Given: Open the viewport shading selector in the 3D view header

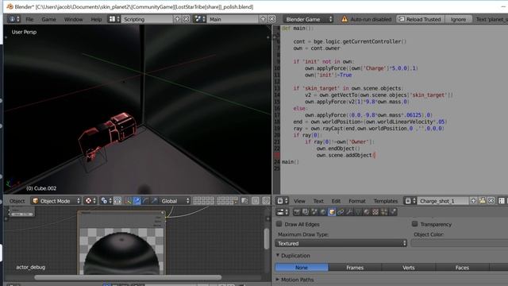Looking at the screenshot, I should (90, 201).
